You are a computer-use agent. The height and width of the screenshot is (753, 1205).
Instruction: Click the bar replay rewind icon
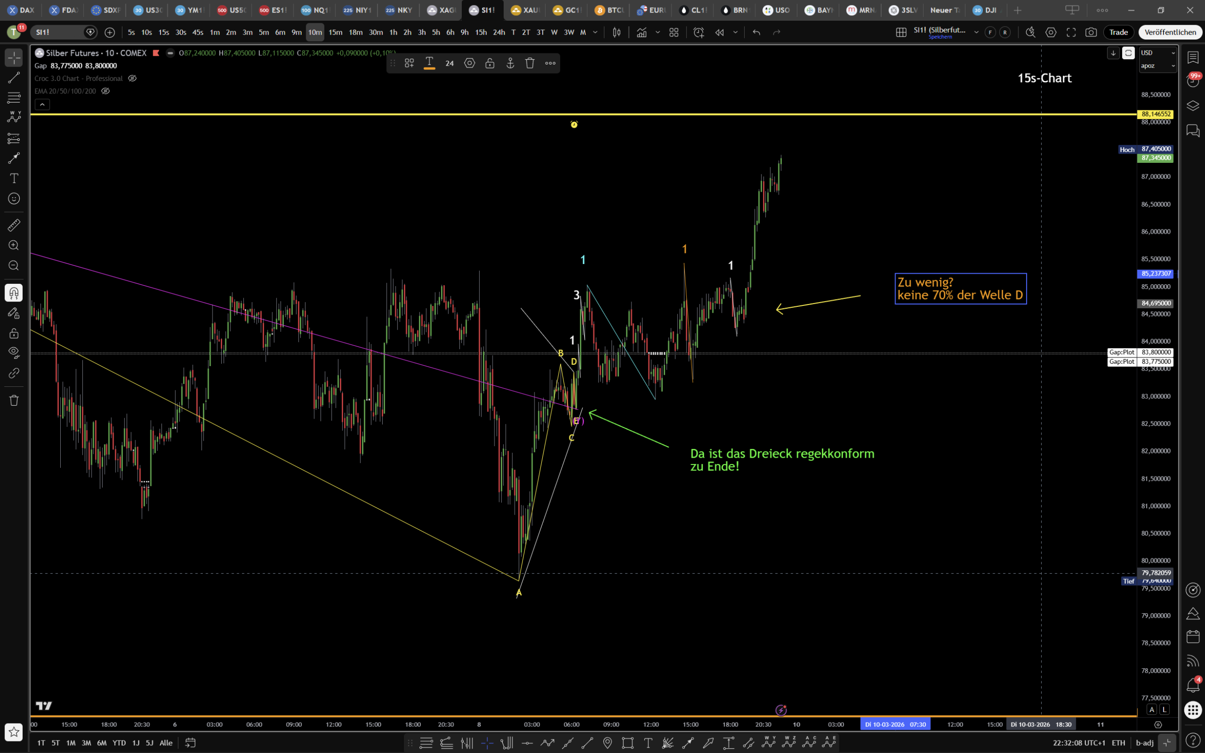click(719, 32)
